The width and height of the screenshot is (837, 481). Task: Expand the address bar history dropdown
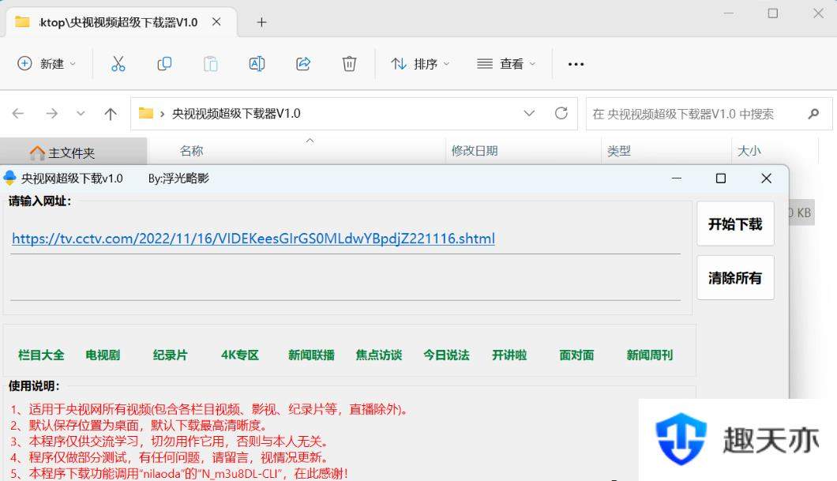pyautogui.click(x=529, y=113)
